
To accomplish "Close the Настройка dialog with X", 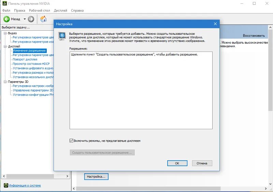I will tap(215, 24).
